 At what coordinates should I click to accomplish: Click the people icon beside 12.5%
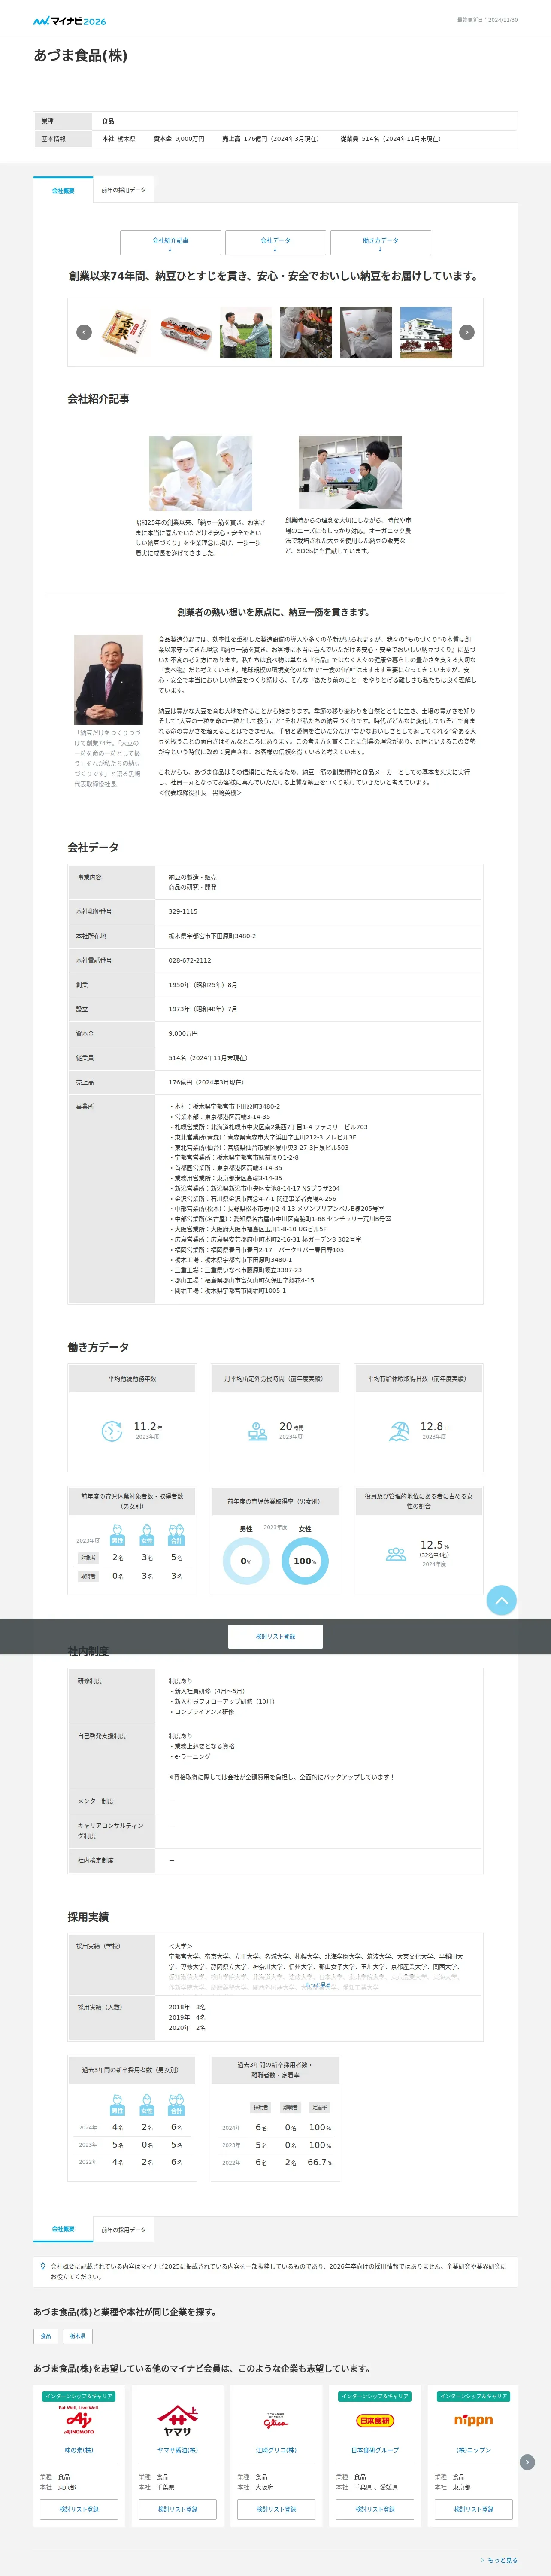(396, 1554)
